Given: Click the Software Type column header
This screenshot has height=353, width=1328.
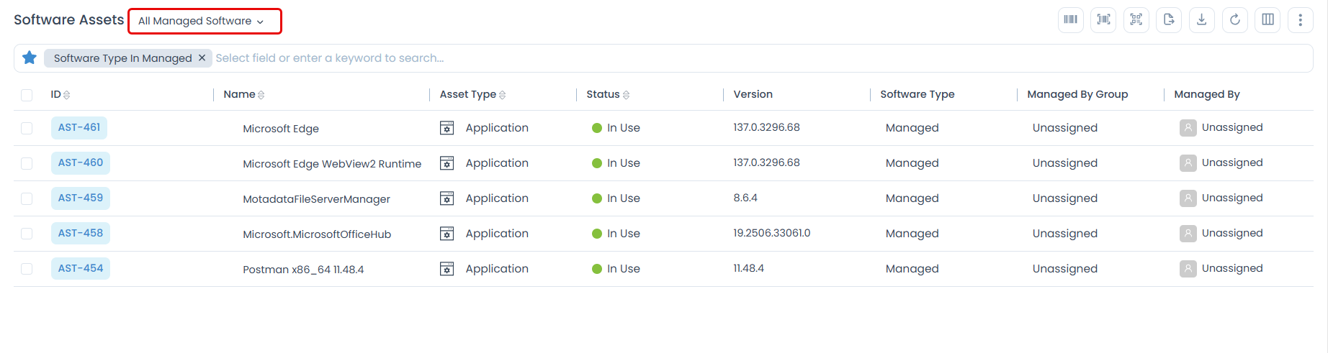Looking at the screenshot, I should (x=918, y=94).
